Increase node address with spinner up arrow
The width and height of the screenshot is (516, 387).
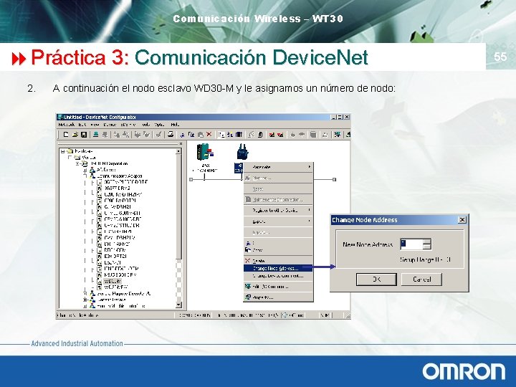427,242
